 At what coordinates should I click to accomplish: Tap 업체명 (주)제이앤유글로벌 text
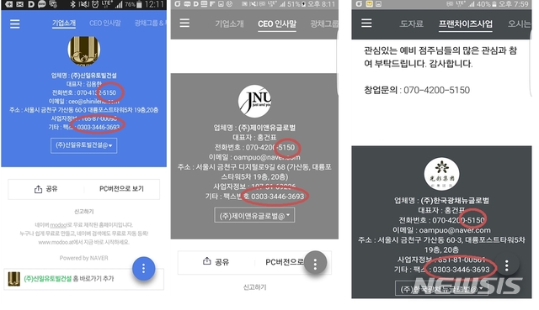click(254, 128)
